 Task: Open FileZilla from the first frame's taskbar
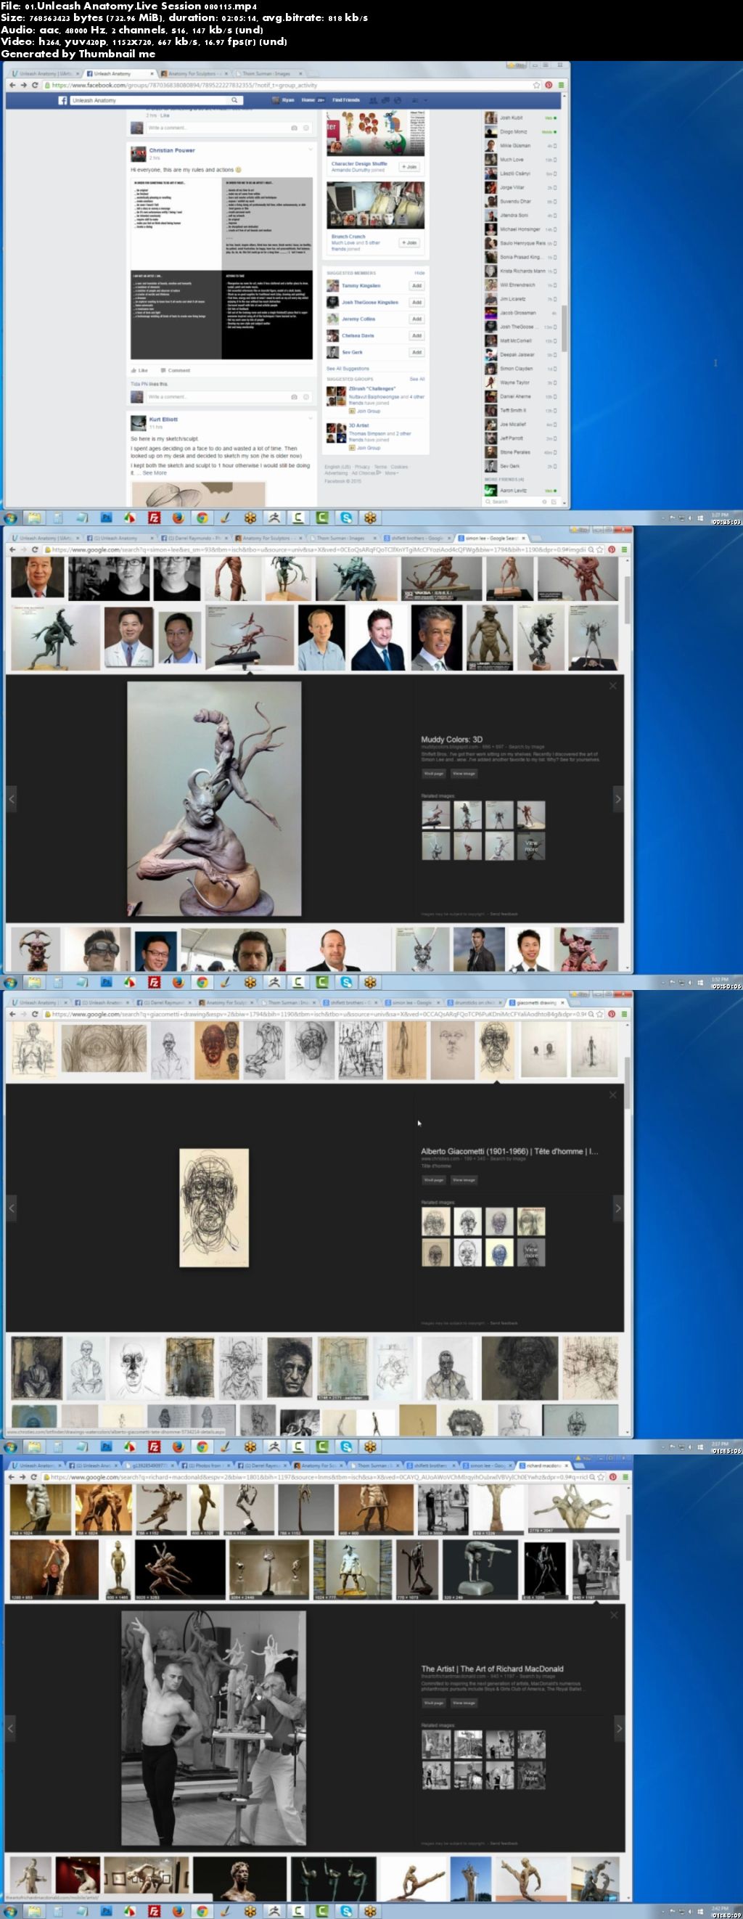click(154, 517)
